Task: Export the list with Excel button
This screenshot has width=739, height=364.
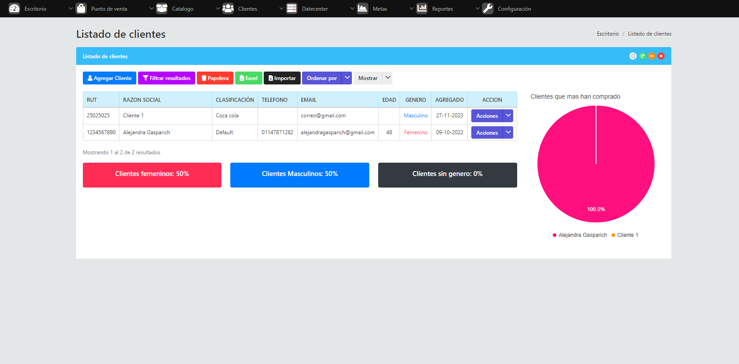Action: click(x=249, y=78)
